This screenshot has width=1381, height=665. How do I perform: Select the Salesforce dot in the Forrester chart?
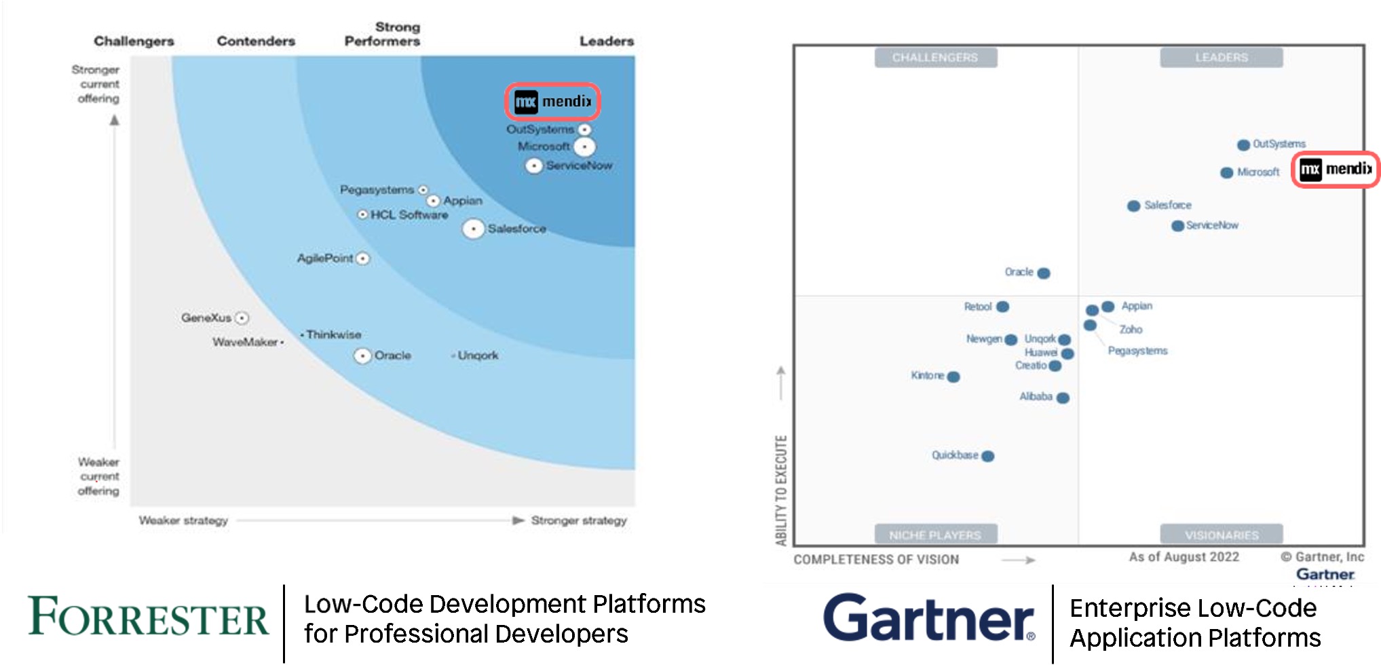pos(473,229)
